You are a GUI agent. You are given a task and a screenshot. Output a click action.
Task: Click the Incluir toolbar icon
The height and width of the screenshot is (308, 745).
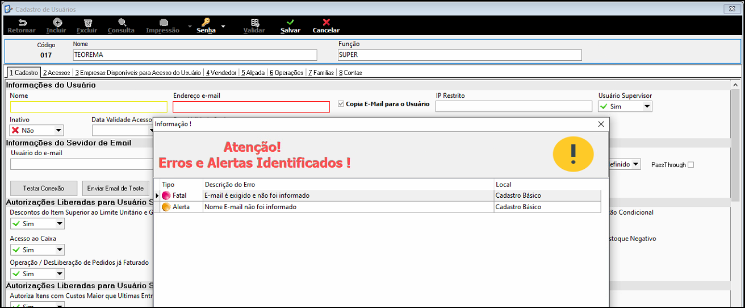coord(57,22)
